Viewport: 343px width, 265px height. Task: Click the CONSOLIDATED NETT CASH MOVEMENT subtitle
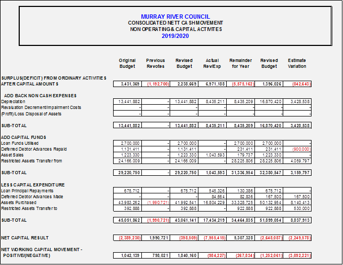pyautogui.click(x=176, y=23)
